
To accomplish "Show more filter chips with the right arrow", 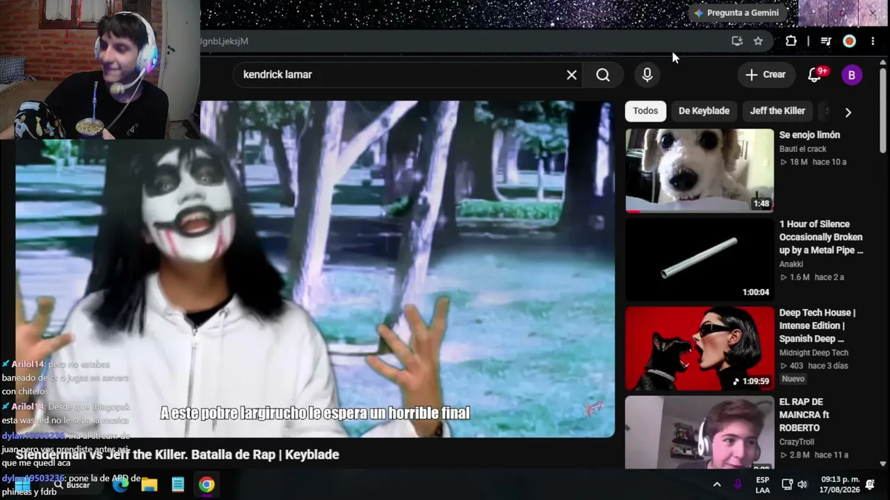I will [x=848, y=112].
